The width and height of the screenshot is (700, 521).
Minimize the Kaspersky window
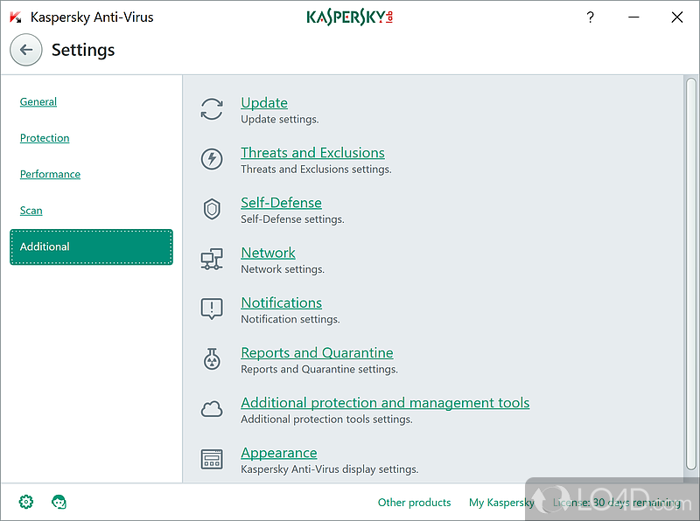point(633,17)
